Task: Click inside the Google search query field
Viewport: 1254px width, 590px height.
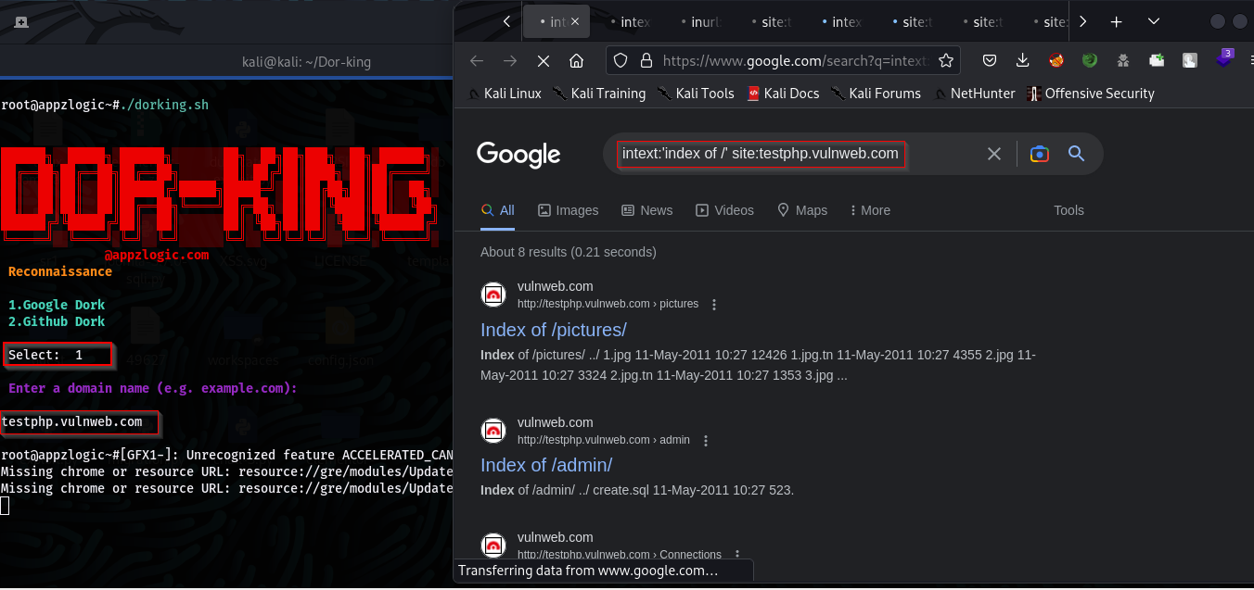Action: 761,154
